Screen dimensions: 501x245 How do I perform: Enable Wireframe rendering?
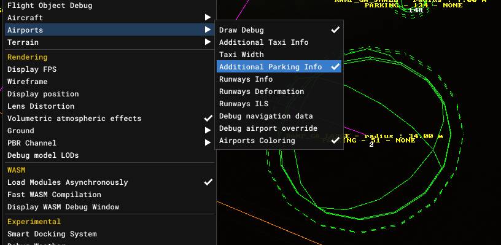coord(109,82)
